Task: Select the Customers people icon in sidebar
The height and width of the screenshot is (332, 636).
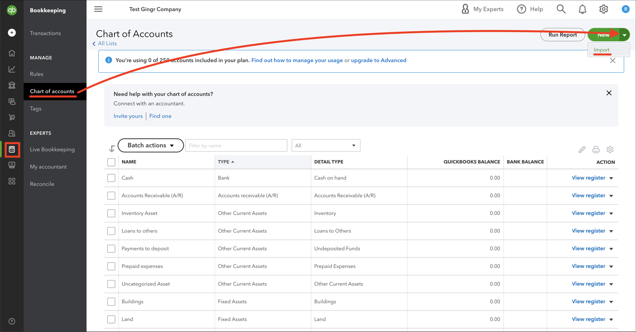Action: pos(12,133)
